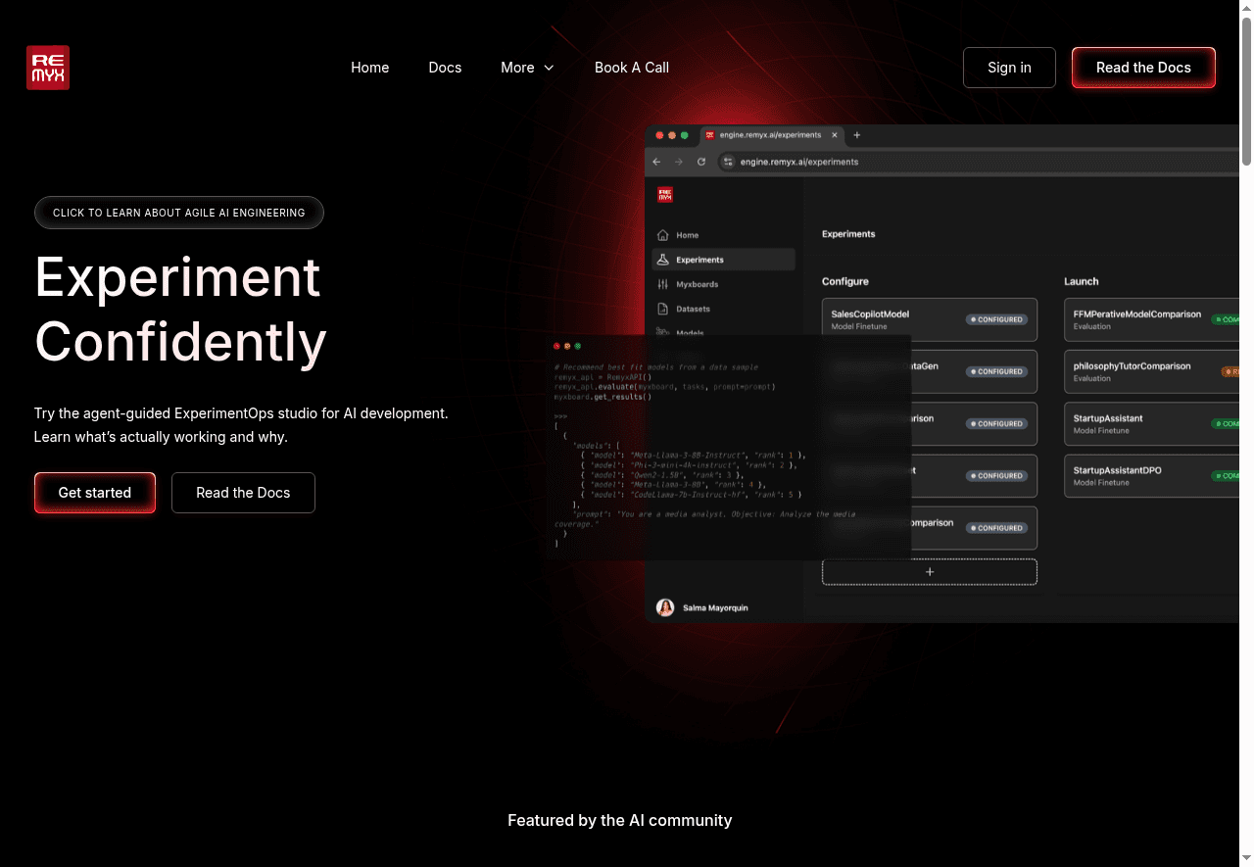The height and width of the screenshot is (867, 1254).
Task: Click the Home house icon in sidebar
Action: pos(663,235)
